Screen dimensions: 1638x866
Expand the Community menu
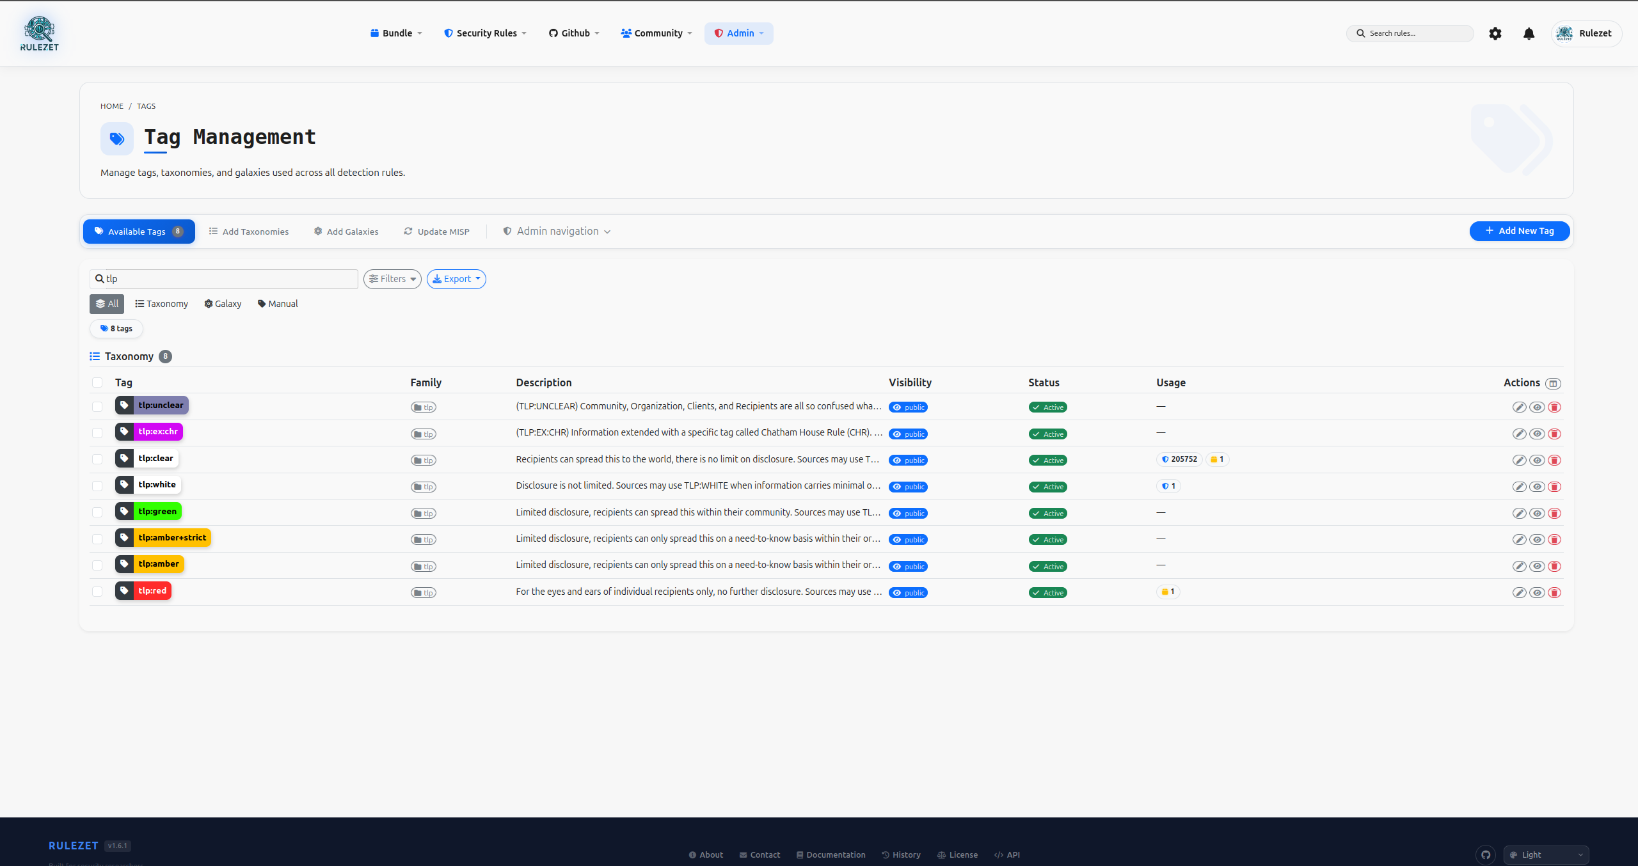[656, 33]
